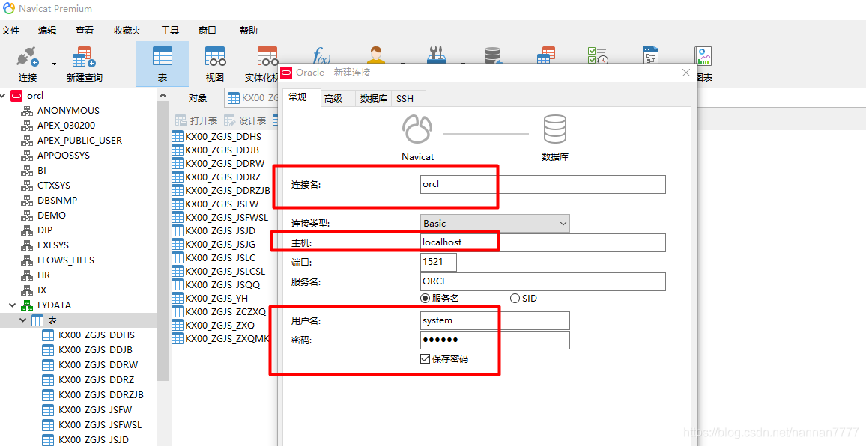Select FLOWS_FILES schema in tree
Screen dimensions: 866x446
tap(66, 260)
